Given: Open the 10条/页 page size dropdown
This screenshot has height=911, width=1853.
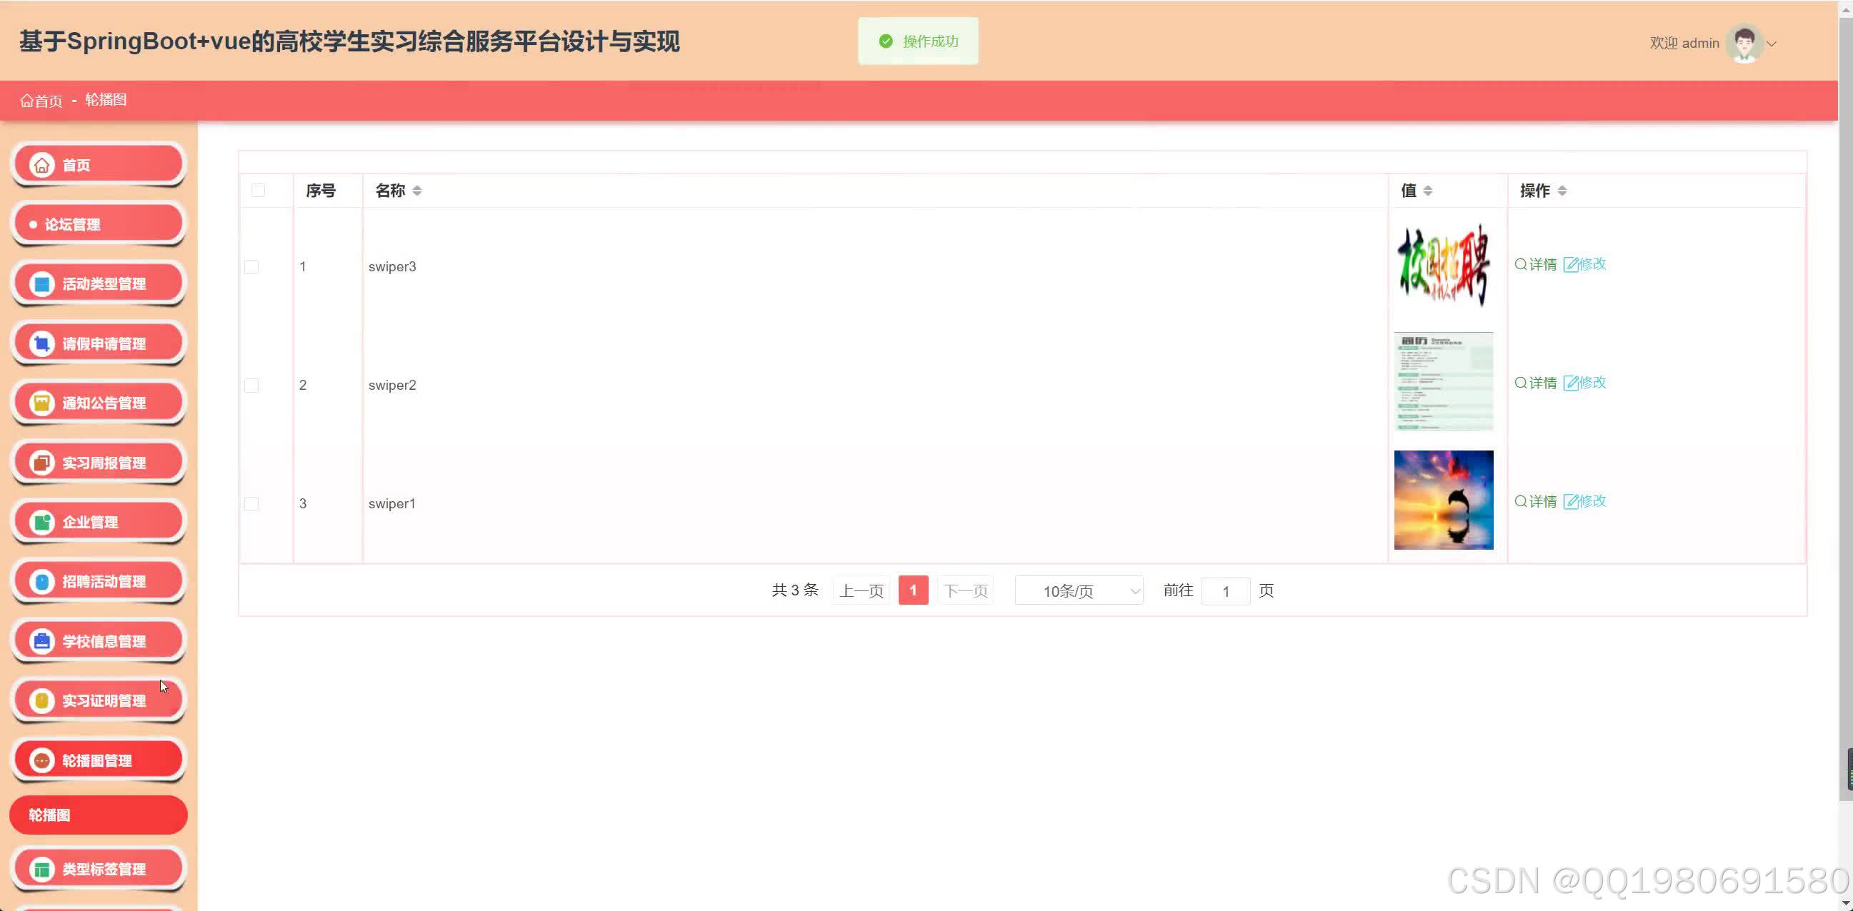Looking at the screenshot, I should click(1078, 591).
